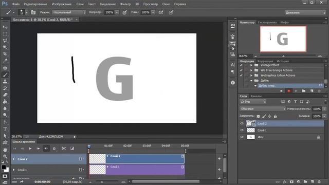Switch to the Каналы tab
The width and height of the screenshot is (329, 185).
[x=256, y=96]
